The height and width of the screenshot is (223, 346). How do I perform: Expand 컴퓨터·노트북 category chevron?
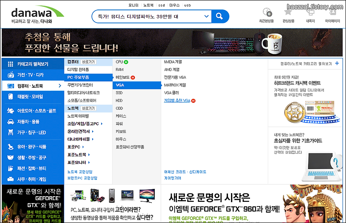pos(60,86)
